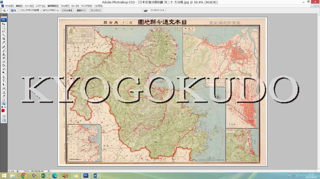
Task: Select the Healing Brush tool
Action: click(x=4, y=47)
